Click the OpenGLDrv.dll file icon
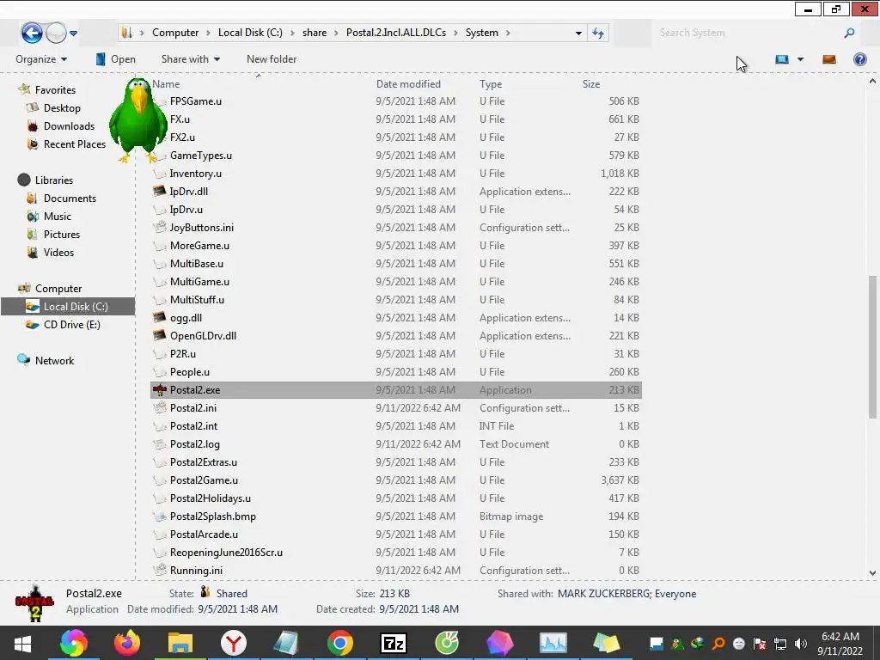The width and height of the screenshot is (880, 660). [x=160, y=335]
